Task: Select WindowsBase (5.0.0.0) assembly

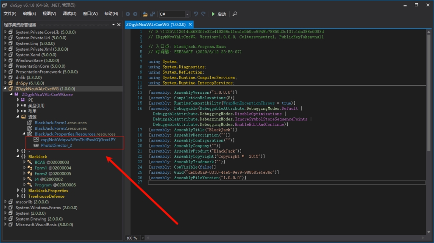Action: 37,60
